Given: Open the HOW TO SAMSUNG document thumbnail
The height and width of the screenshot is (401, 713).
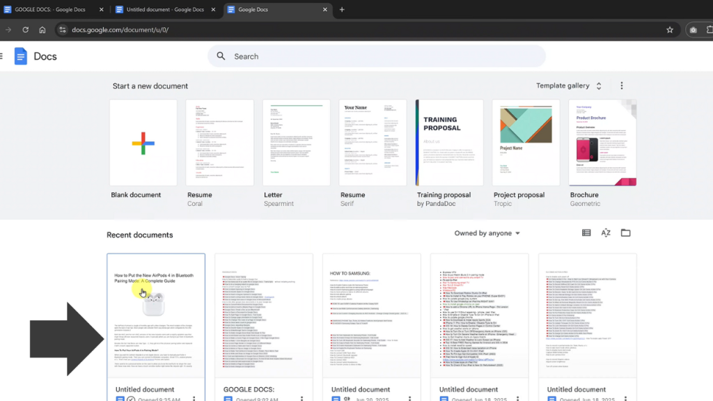Looking at the screenshot, I should click(372, 316).
